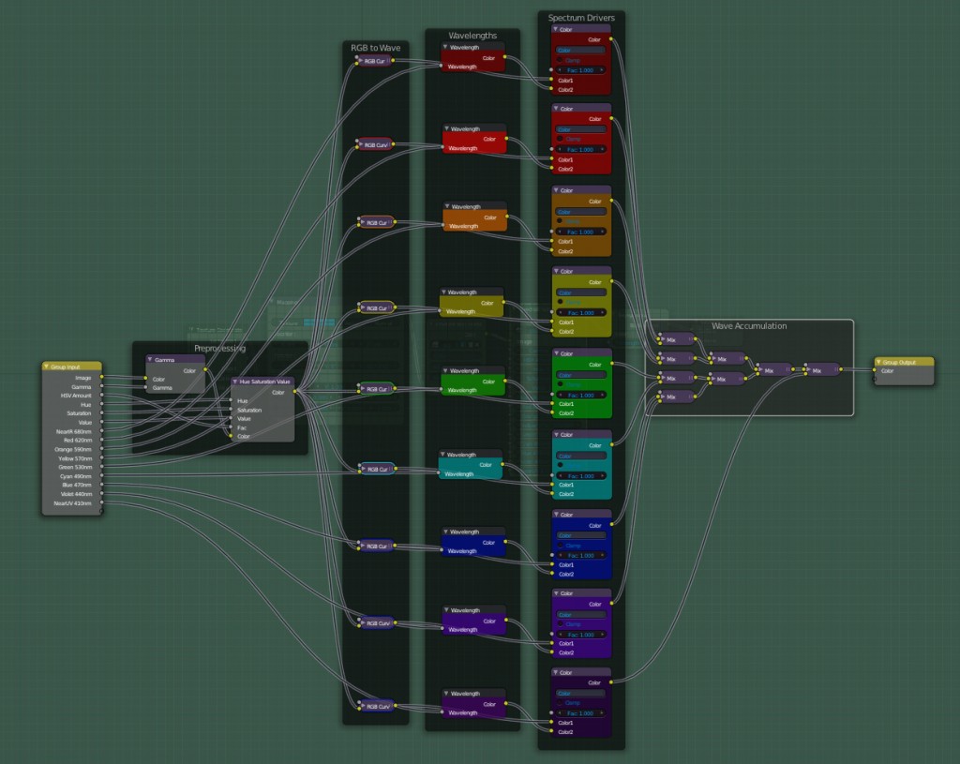The height and width of the screenshot is (764, 960).
Task: Click right arrow of Fac slider on yellow node
Action: (x=601, y=311)
